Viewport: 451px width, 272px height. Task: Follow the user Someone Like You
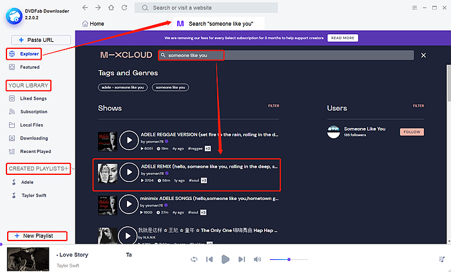[x=412, y=132]
